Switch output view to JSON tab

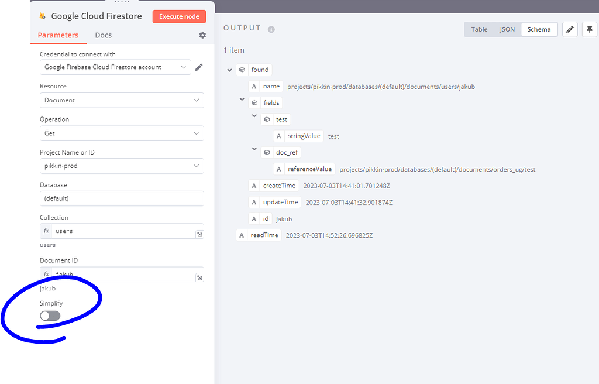pyautogui.click(x=507, y=29)
